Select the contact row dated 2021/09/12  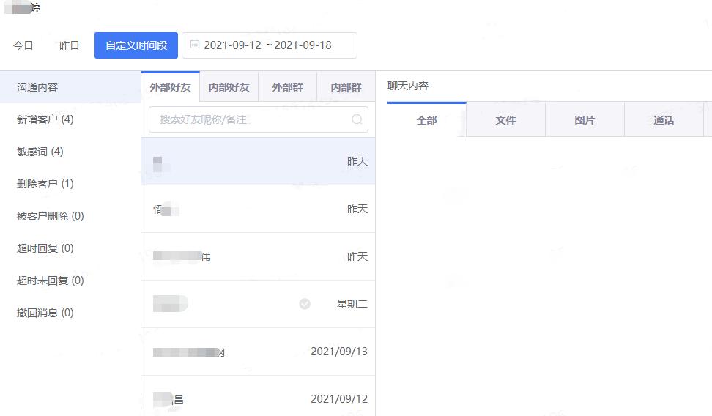pos(259,396)
